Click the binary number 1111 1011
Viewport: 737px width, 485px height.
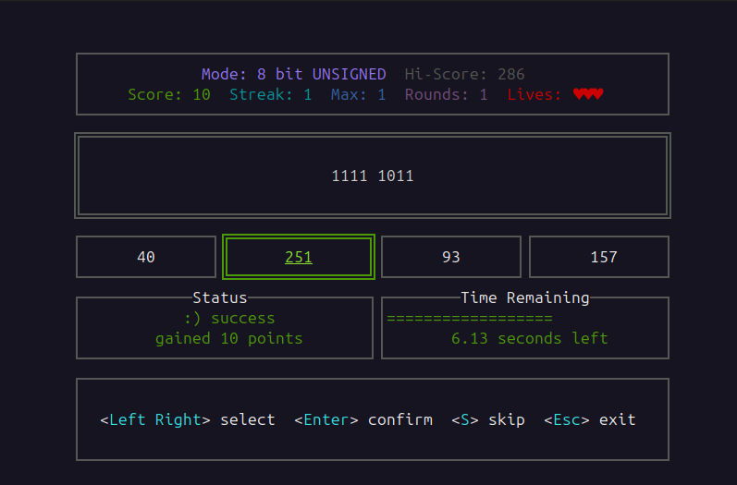click(x=373, y=176)
